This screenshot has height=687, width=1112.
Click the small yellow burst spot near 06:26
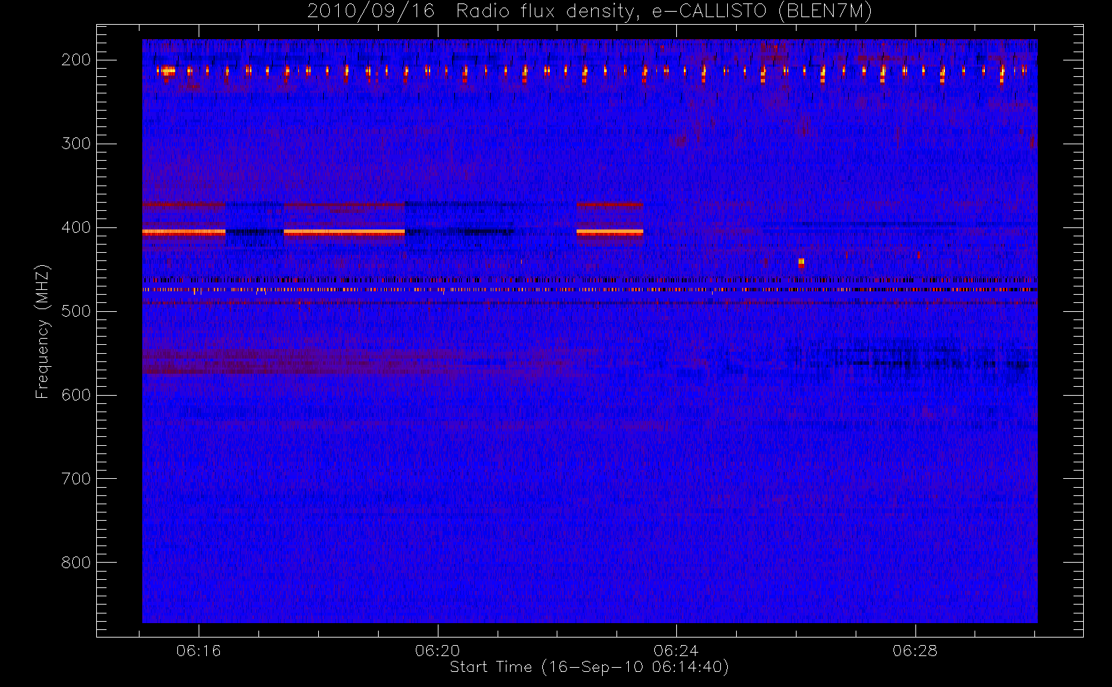click(x=801, y=262)
